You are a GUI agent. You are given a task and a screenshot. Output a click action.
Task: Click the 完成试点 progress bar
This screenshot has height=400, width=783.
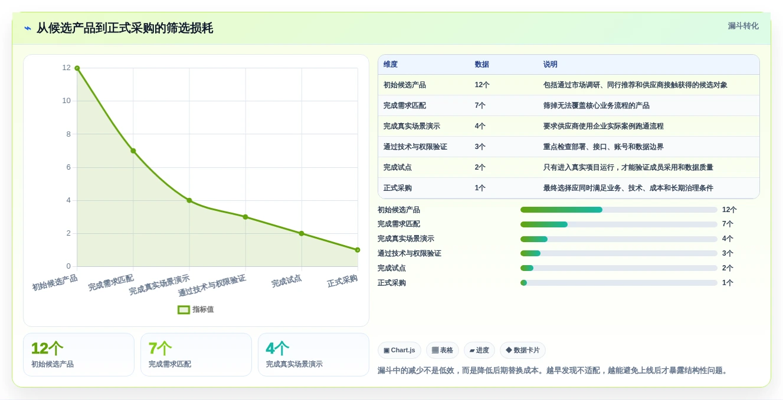619,268
